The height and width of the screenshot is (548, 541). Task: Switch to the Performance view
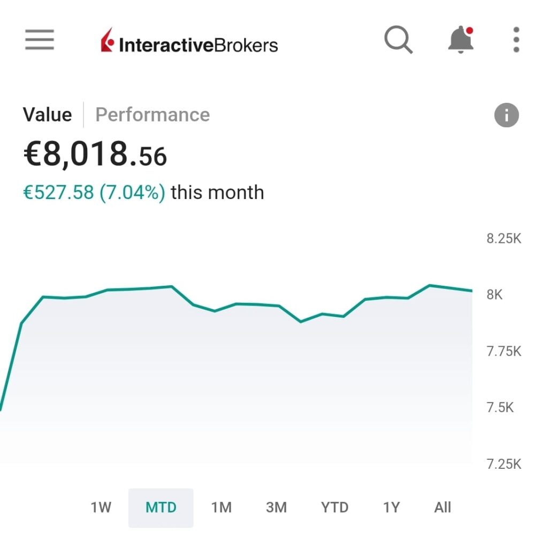click(153, 115)
